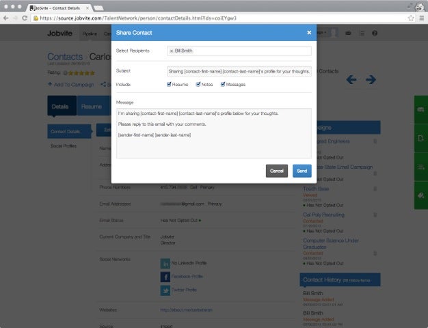Open a new browser tab
428x328 pixels.
(98, 8)
